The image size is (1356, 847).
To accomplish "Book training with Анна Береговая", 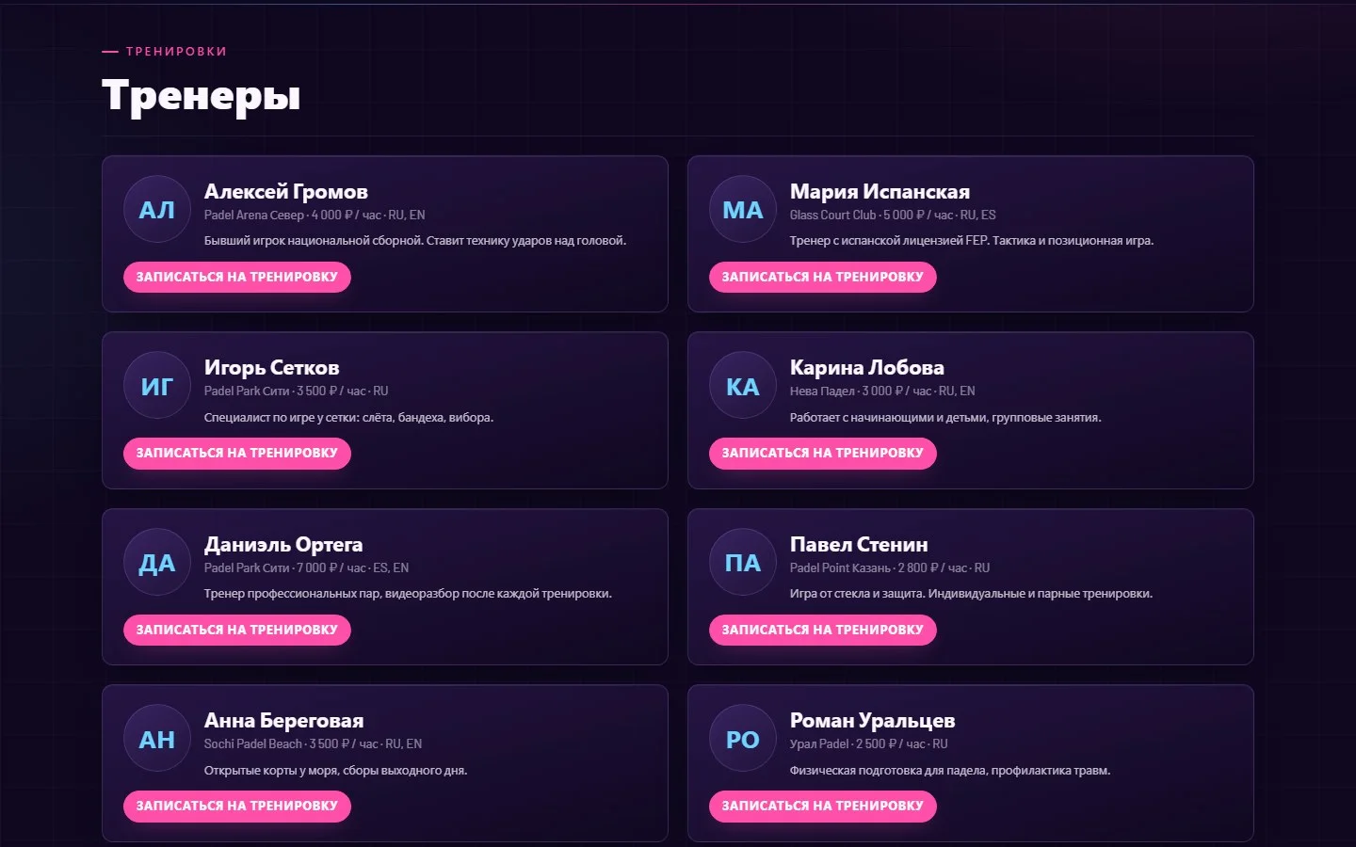I will tap(237, 806).
